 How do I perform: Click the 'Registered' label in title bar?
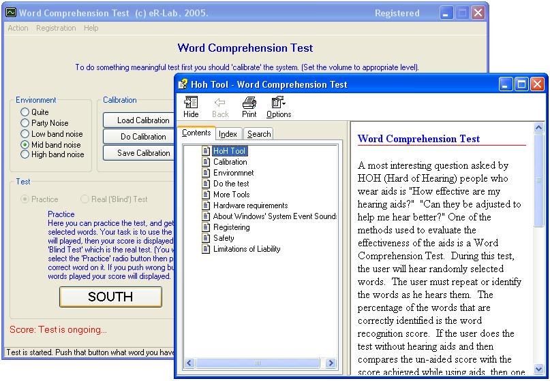pyautogui.click(x=397, y=14)
